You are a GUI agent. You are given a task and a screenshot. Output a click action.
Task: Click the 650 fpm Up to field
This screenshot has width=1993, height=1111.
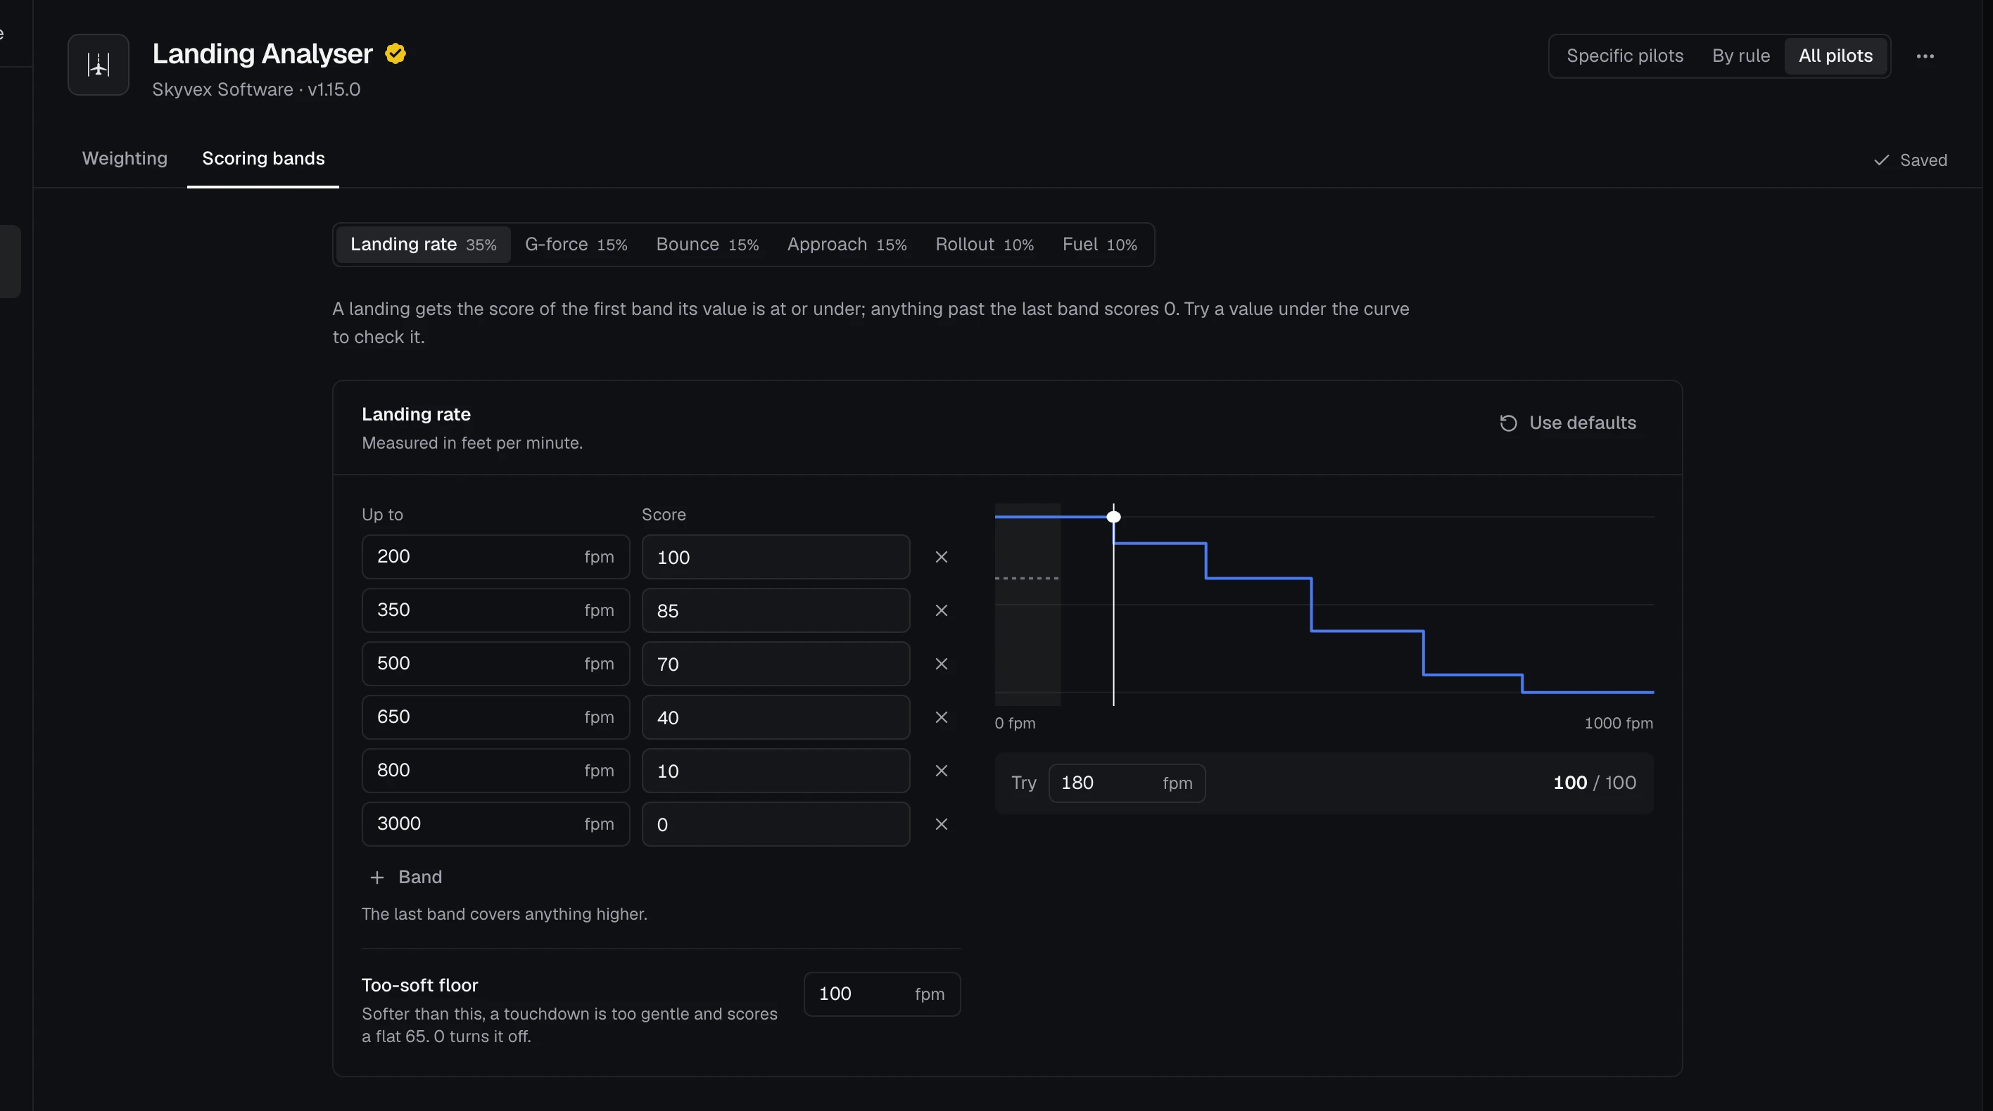pos(495,717)
